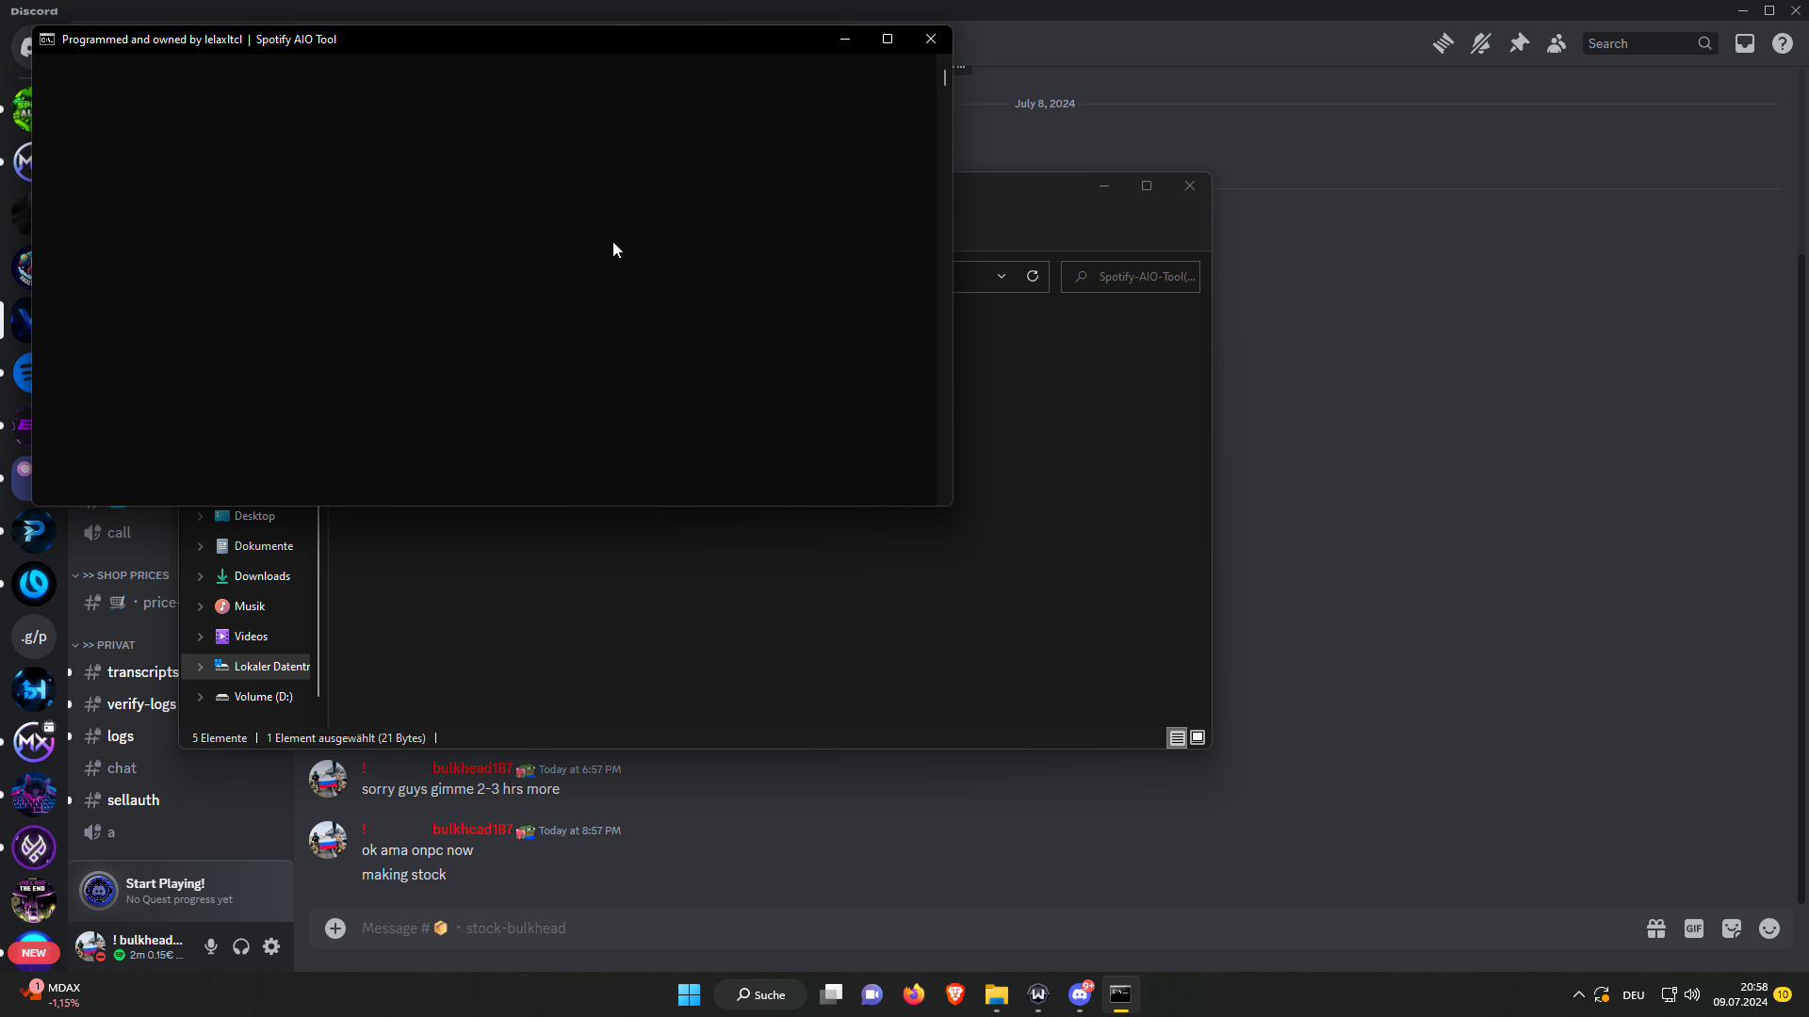1809x1017 pixels.
Task: Expand the Downloads folder in tree
Action: coord(200,576)
